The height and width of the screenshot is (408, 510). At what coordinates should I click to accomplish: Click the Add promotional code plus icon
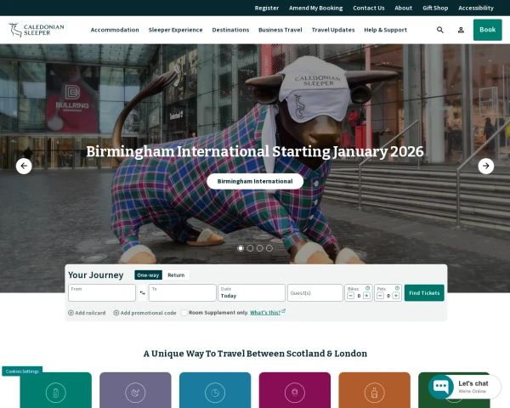coord(116,313)
